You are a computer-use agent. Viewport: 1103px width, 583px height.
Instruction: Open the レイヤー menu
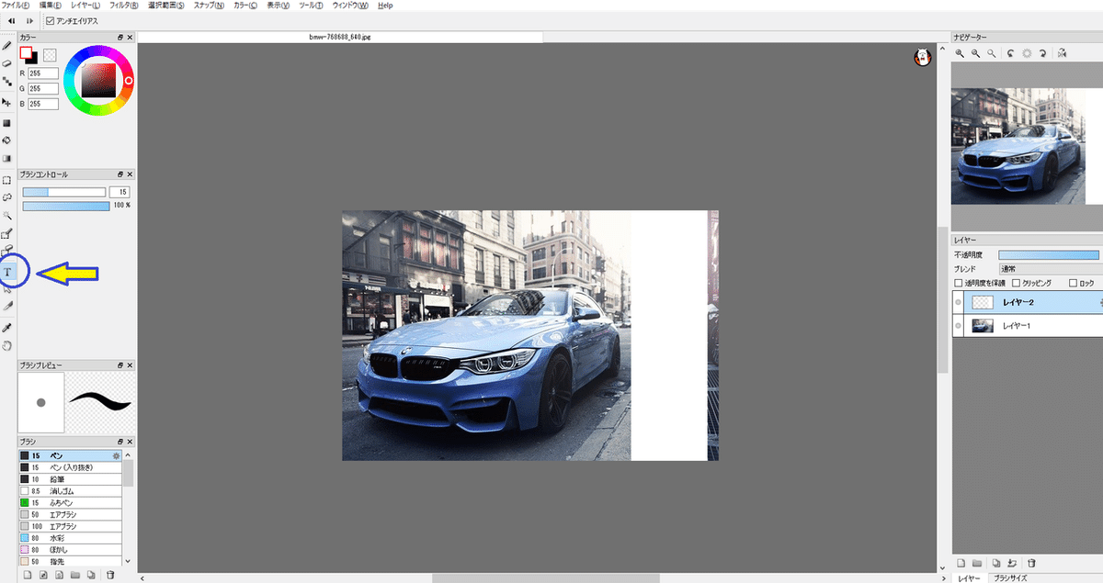click(86, 6)
